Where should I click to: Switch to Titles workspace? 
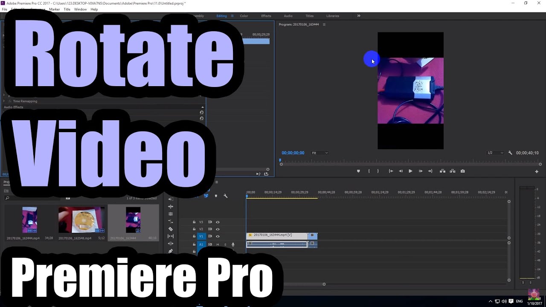(310, 16)
